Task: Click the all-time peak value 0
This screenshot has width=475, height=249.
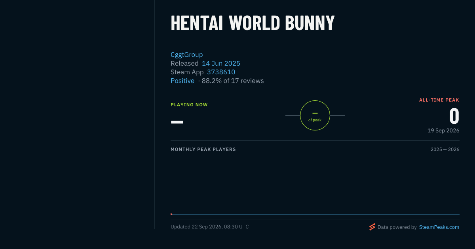Action: [x=454, y=116]
